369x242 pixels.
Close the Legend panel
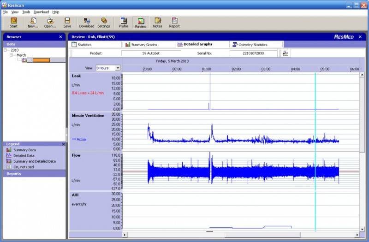click(x=63, y=144)
